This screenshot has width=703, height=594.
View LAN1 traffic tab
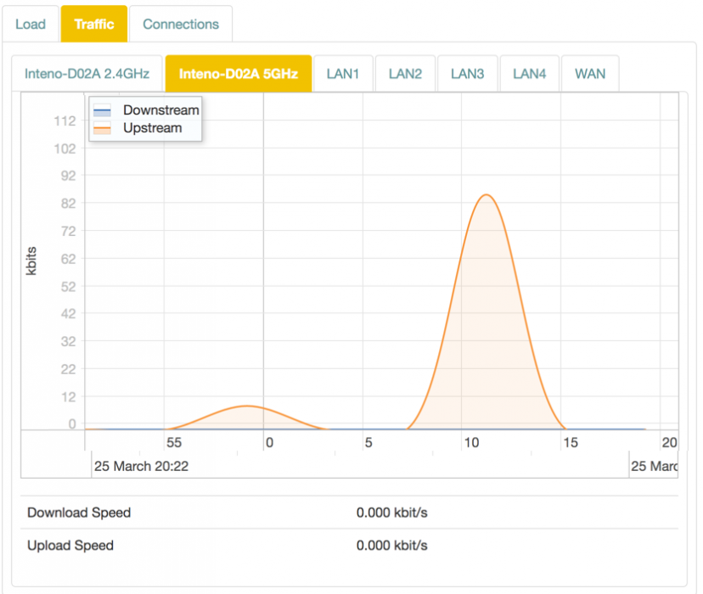click(x=343, y=74)
